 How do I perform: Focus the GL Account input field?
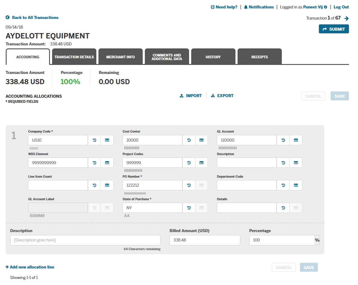(x=247, y=140)
